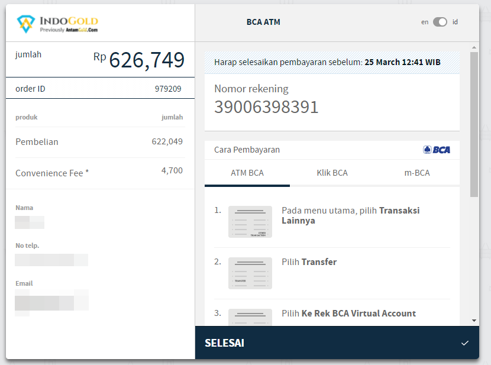Click the total amount 626,749
Viewport: 491px width, 365px height.
147,60
